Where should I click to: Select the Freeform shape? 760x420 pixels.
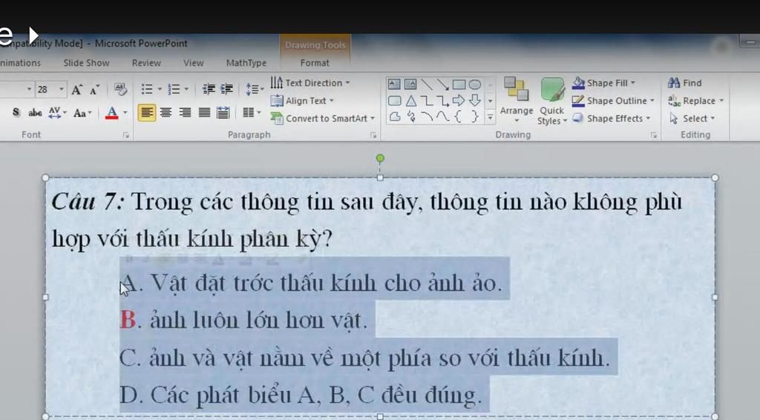(x=395, y=117)
